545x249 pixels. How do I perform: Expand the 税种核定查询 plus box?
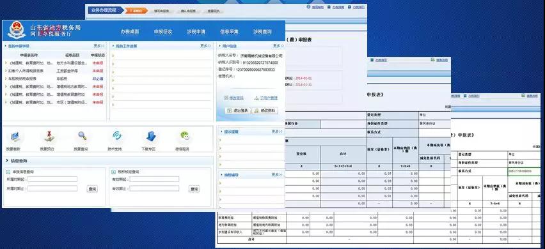(114, 172)
